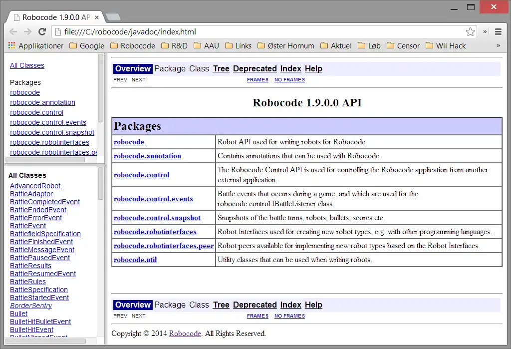The width and height of the screenshot is (511, 349).
Task: Open robocode.robotinterfaces.peer in the Packages table
Action: point(164,246)
